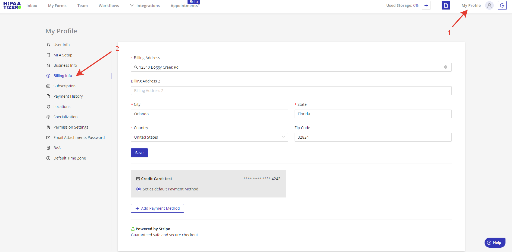The image size is (512, 252).
Task: Open the Appointments Beta menu item
Action: tap(184, 5)
